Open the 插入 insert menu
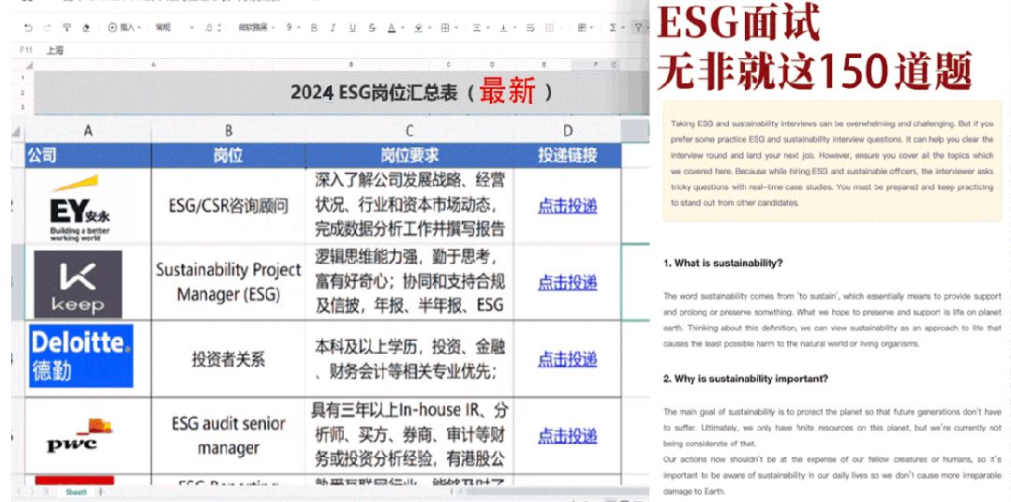 point(124,28)
